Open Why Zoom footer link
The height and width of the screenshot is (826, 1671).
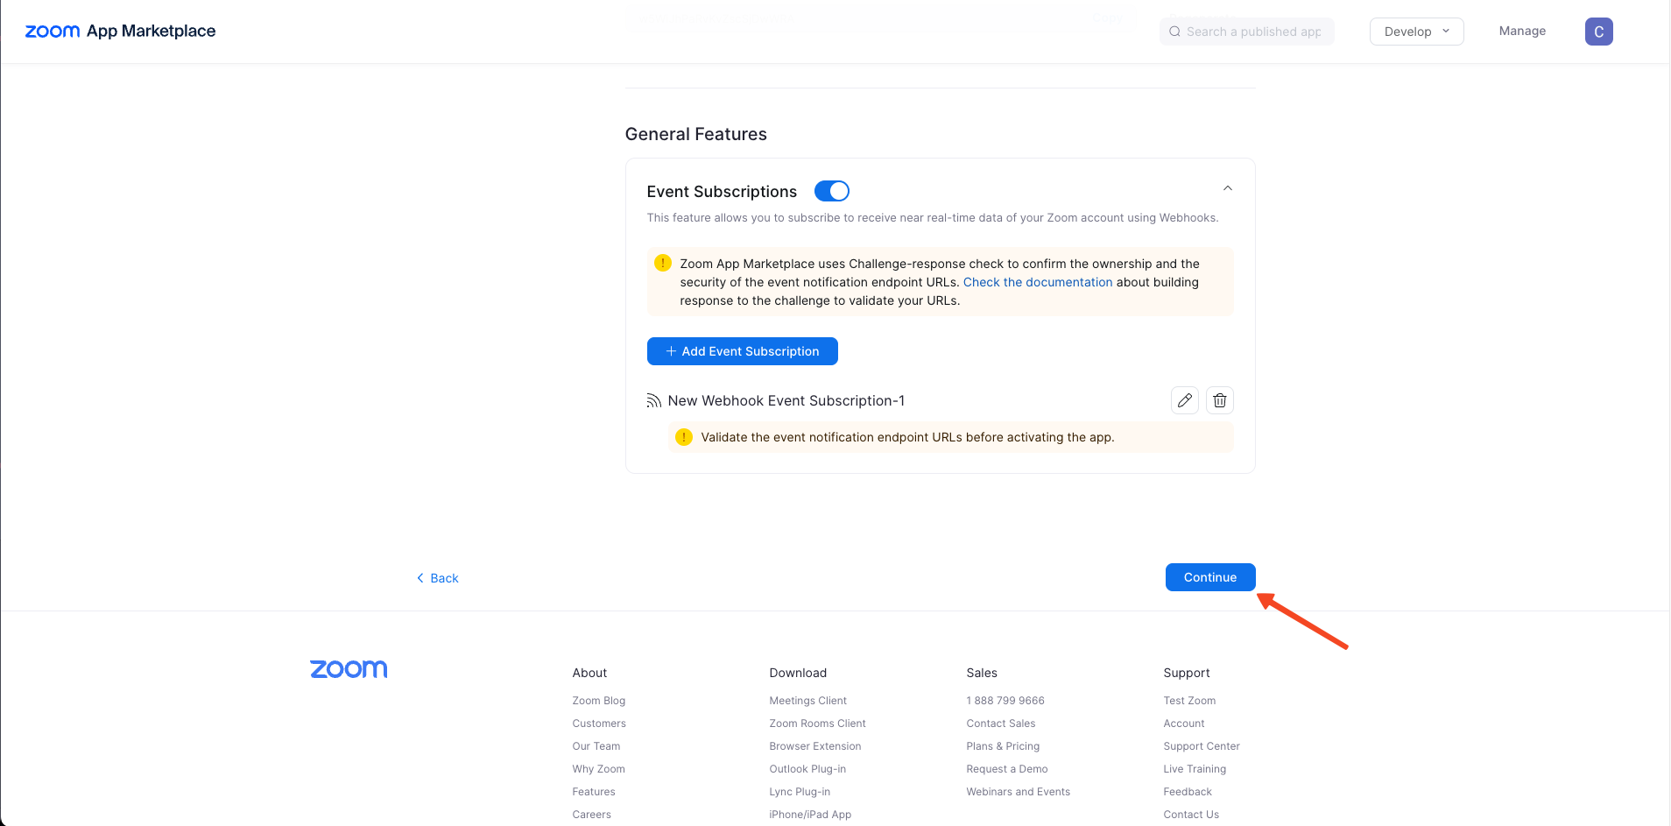[599, 769]
